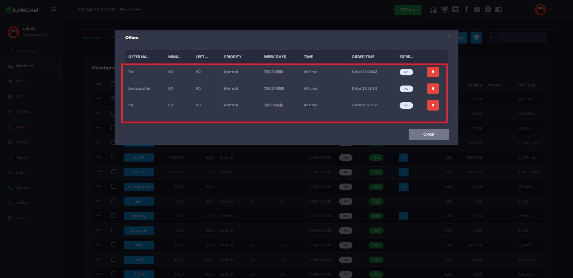
Task: Go to Computers in the sidebar
Action: (26, 51)
